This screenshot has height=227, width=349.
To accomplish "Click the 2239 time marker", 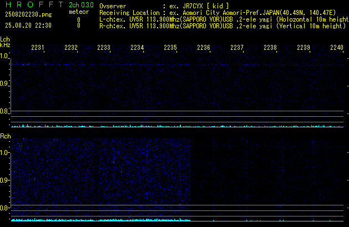I will pos(304,48).
